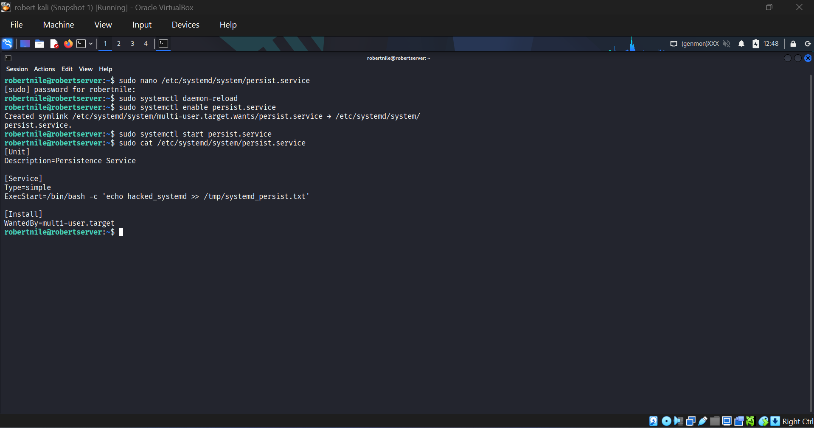Viewport: 814px width, 428px height.
Task: Click the recording status icon in VirtualBox
Action: [x=739, y=421]
